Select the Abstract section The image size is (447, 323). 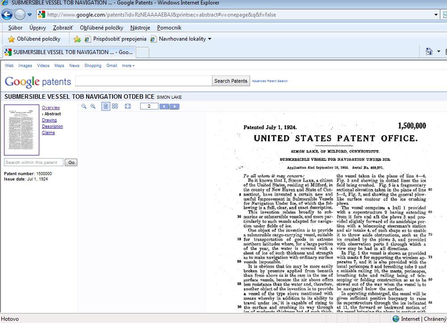(52, 114)
